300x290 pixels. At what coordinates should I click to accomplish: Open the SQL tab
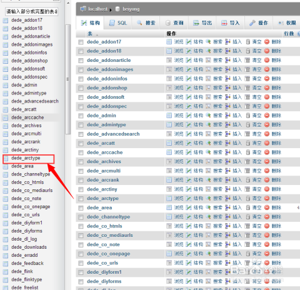[118, 23]
